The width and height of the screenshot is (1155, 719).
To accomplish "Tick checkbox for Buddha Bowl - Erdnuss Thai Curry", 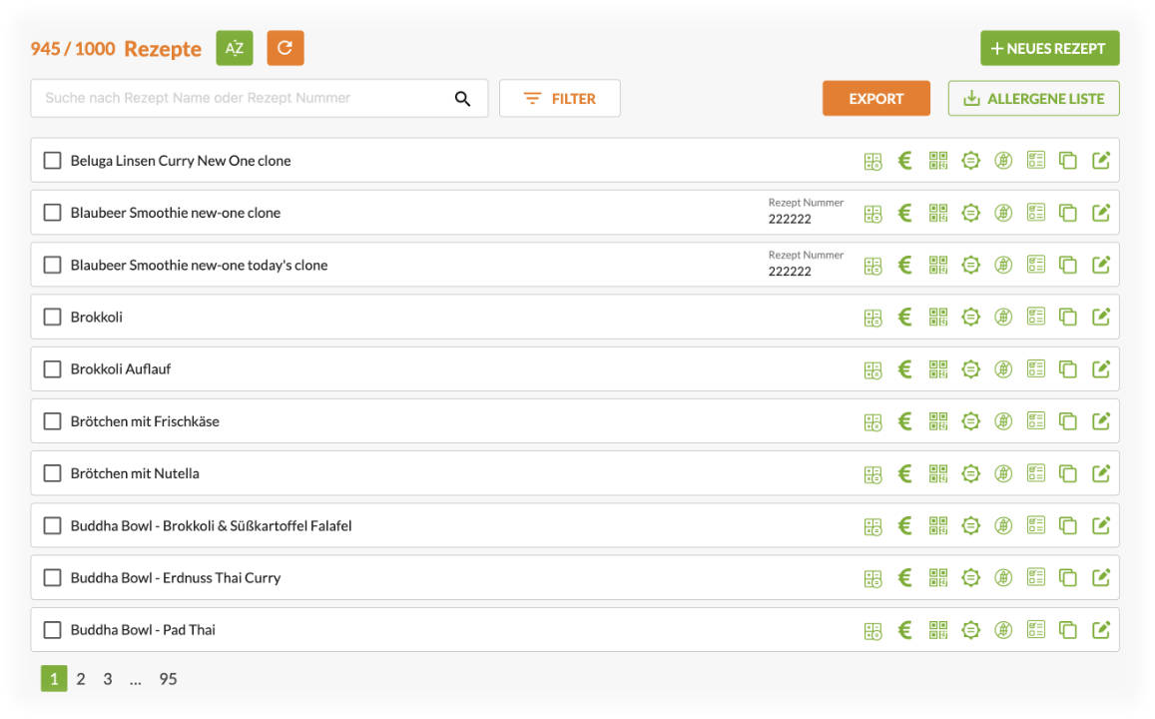I will pos(53,578).
